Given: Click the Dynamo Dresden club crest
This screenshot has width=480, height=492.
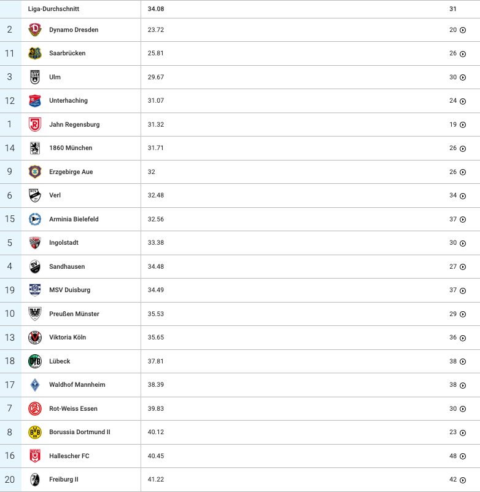Looking at the screenshot, I should click(35, 30).
